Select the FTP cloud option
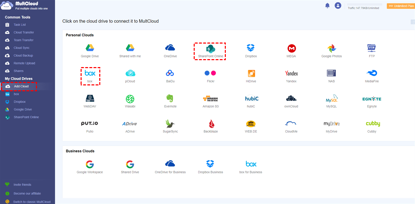 click(372, 51)
